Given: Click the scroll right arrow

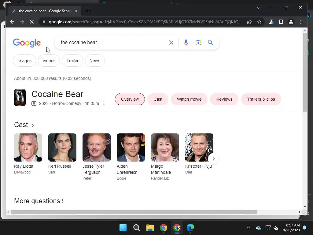Looking at the screenshot, I should coord(300,212).
